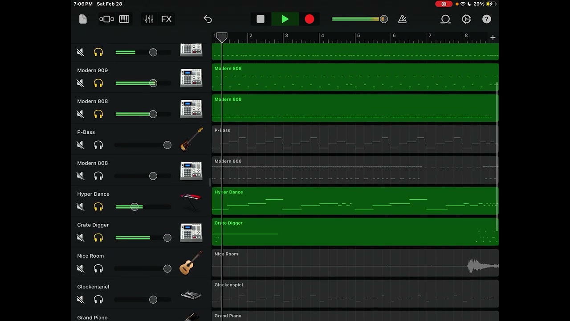Disable solo on Crate Digger track
The height and width of the screenshot is (321, 570).
pyautogui.click(x=98, y=238)
